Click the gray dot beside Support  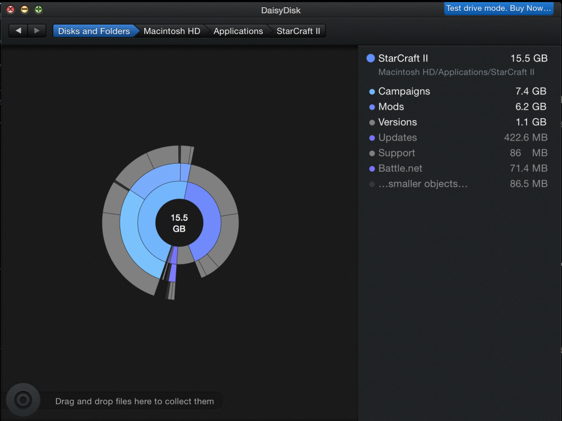pyautogui.click(x=372, y=154)
